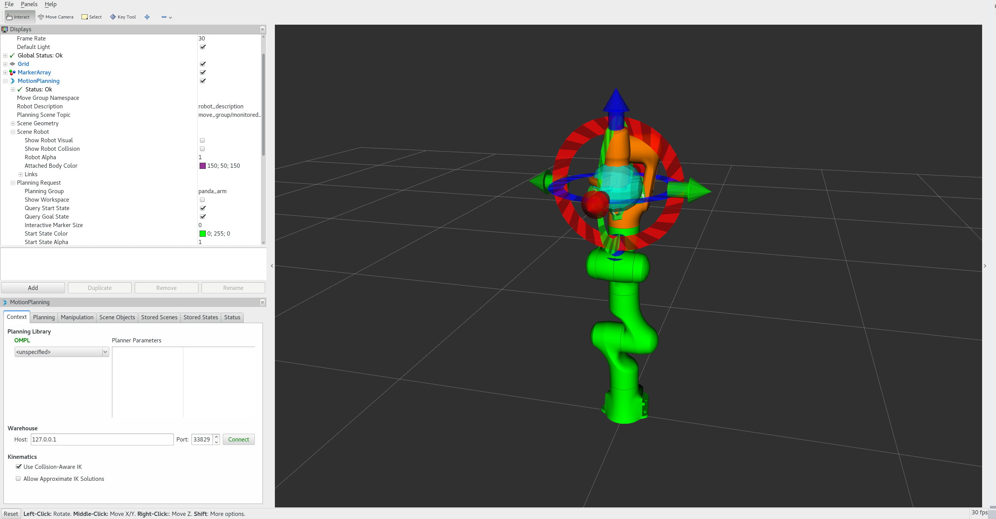
Task: Collapse the Planning Request section
Action: (13, 183)
